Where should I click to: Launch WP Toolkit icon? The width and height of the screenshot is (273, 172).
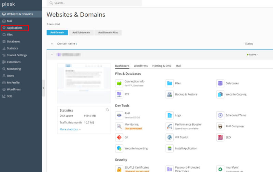(x=170, y=137)
